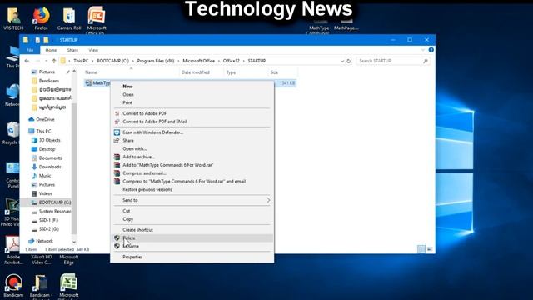Select BOOTCAMP (C:) drive in navigation pane

tap(55, 202)
